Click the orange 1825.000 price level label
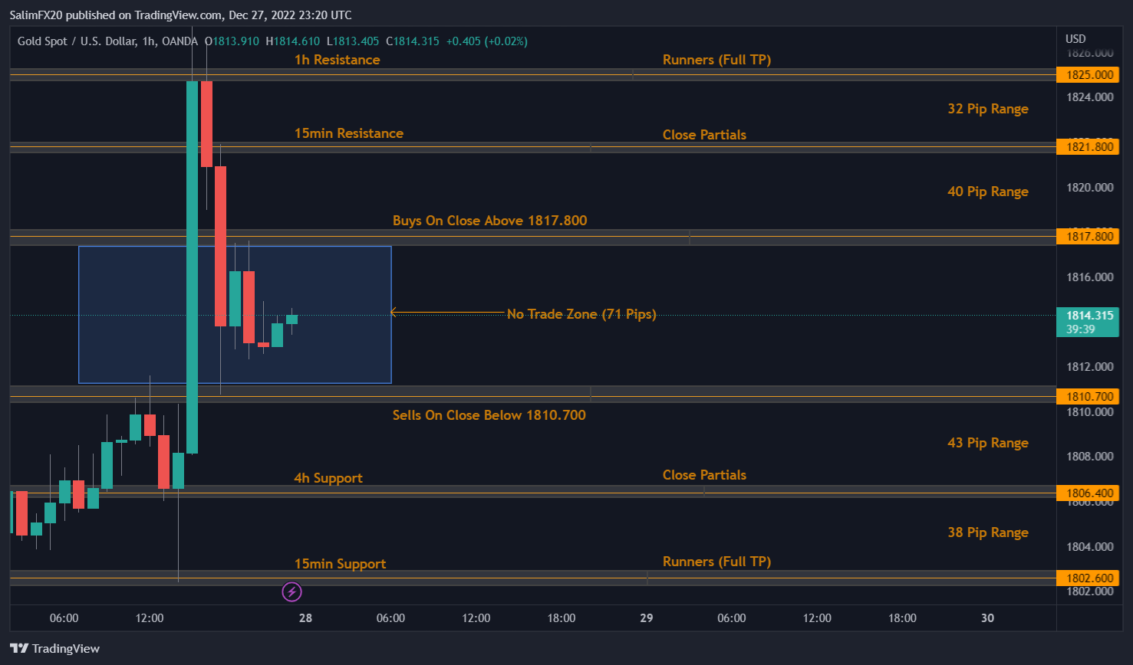The height and width of the screenshot is (665, 1133). click(1089, 74)
